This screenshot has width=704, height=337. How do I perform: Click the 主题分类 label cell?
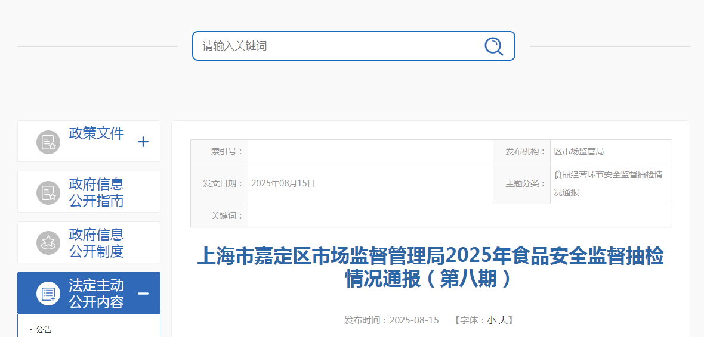coord(521,183)
